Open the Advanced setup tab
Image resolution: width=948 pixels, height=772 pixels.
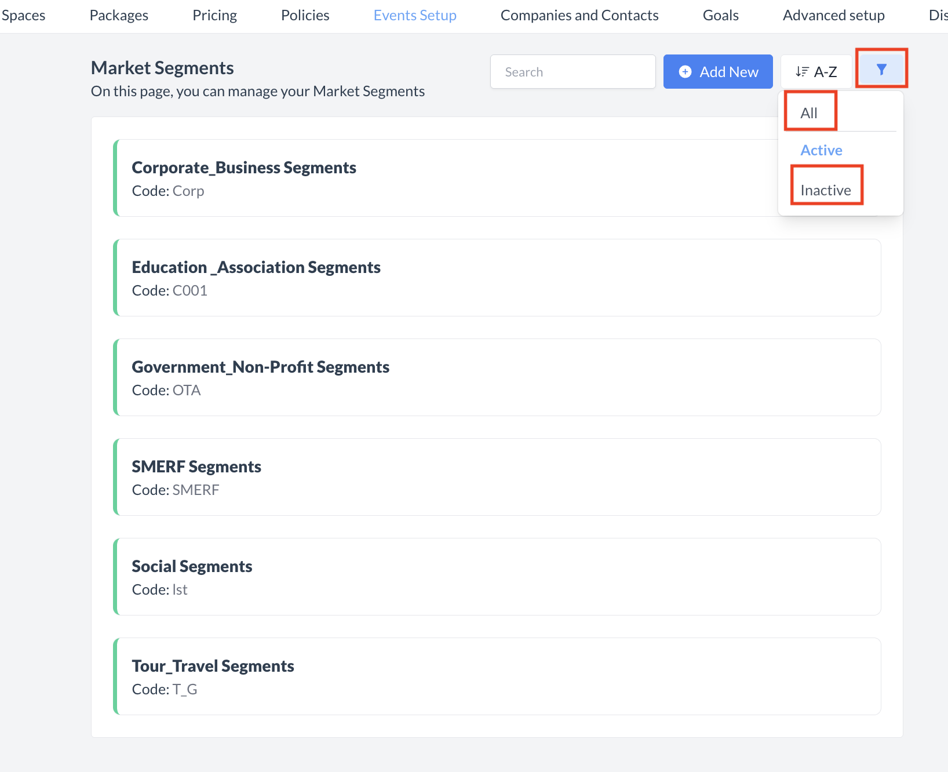tap(833, 16)
